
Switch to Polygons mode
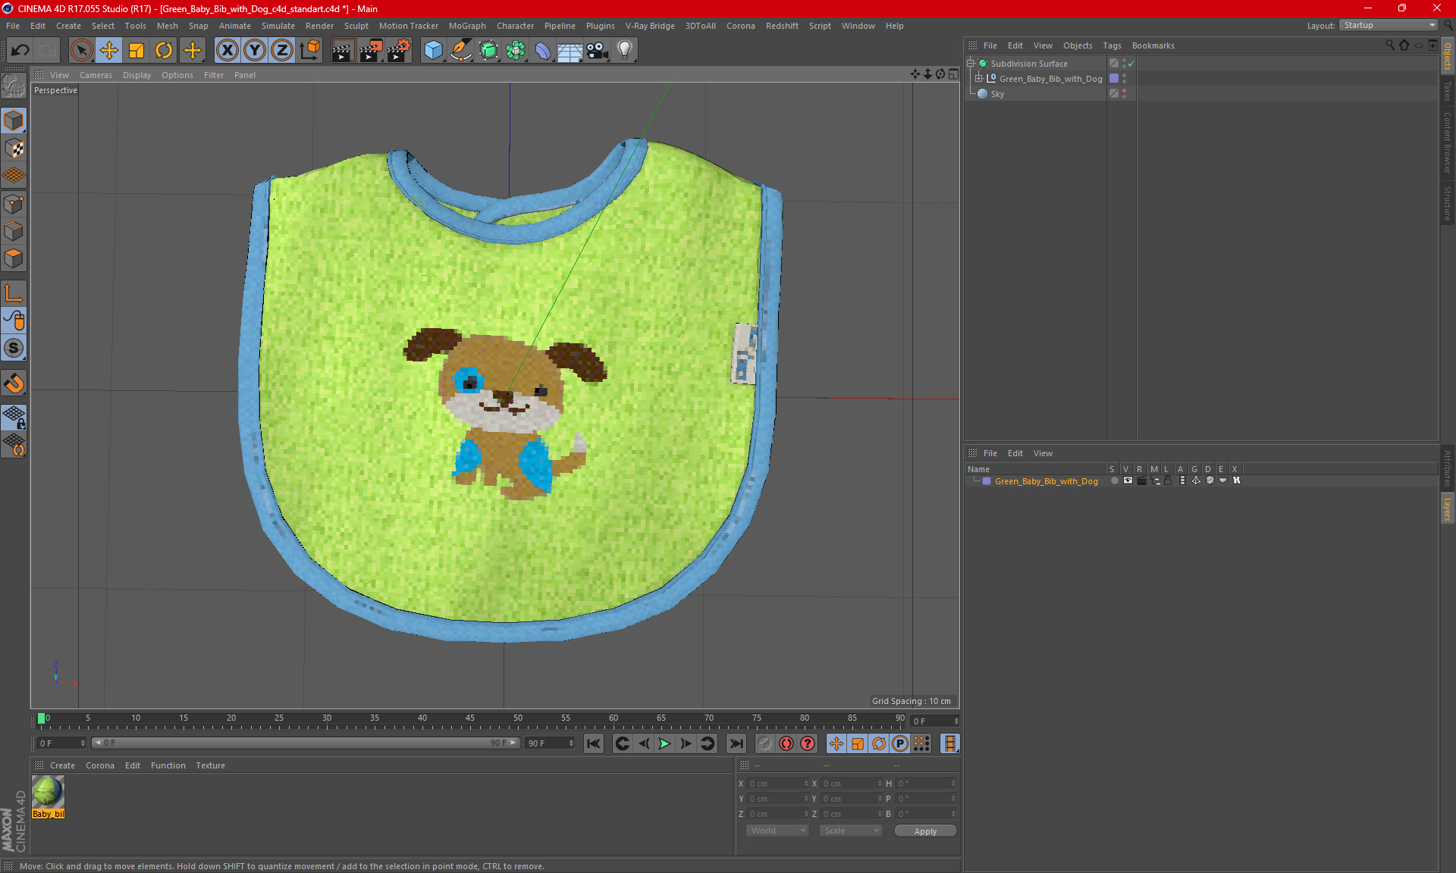(14, 258)
